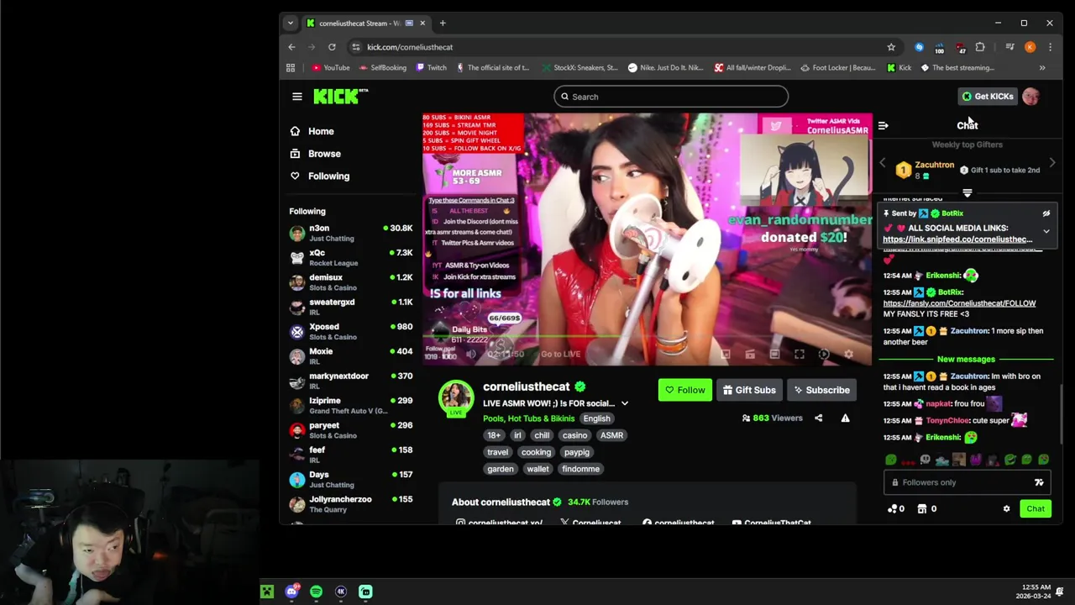Go back in browser history
This screenshot has width=1075, height=605.
point(291,47)
